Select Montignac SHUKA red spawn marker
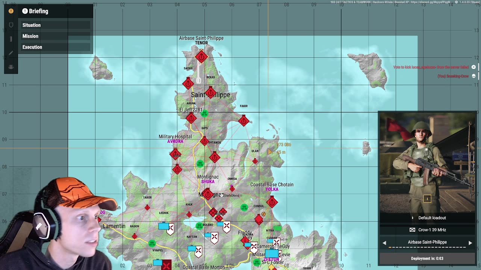The image size is (481, 270). [x=207, y=194]
